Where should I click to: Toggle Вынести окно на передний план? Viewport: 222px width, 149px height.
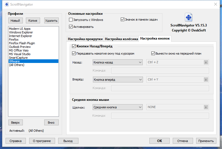click(153, 53)
